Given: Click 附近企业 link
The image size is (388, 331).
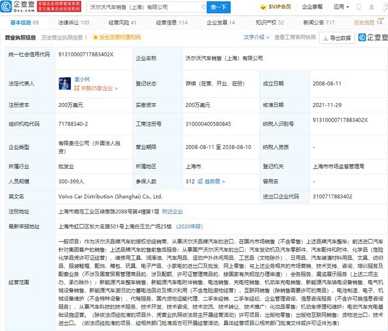Looking at the screenshot, I should (x=172, y=212).
